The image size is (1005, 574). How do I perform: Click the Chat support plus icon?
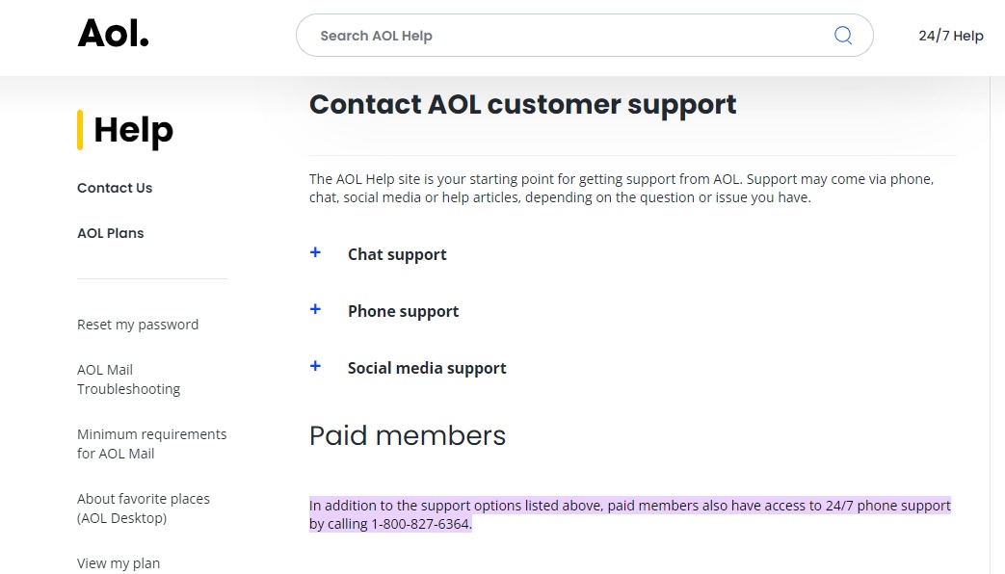pyautogui.click(x=315, y=252)
